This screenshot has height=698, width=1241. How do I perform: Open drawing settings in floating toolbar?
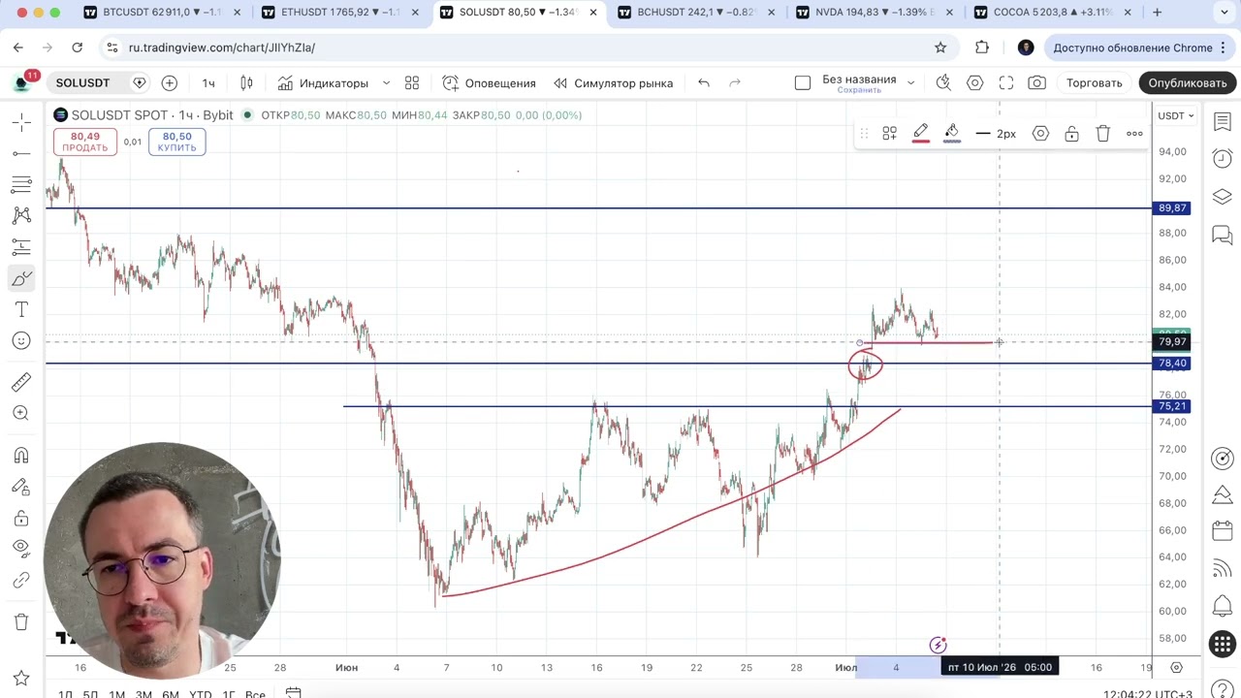pos(1040,134)
